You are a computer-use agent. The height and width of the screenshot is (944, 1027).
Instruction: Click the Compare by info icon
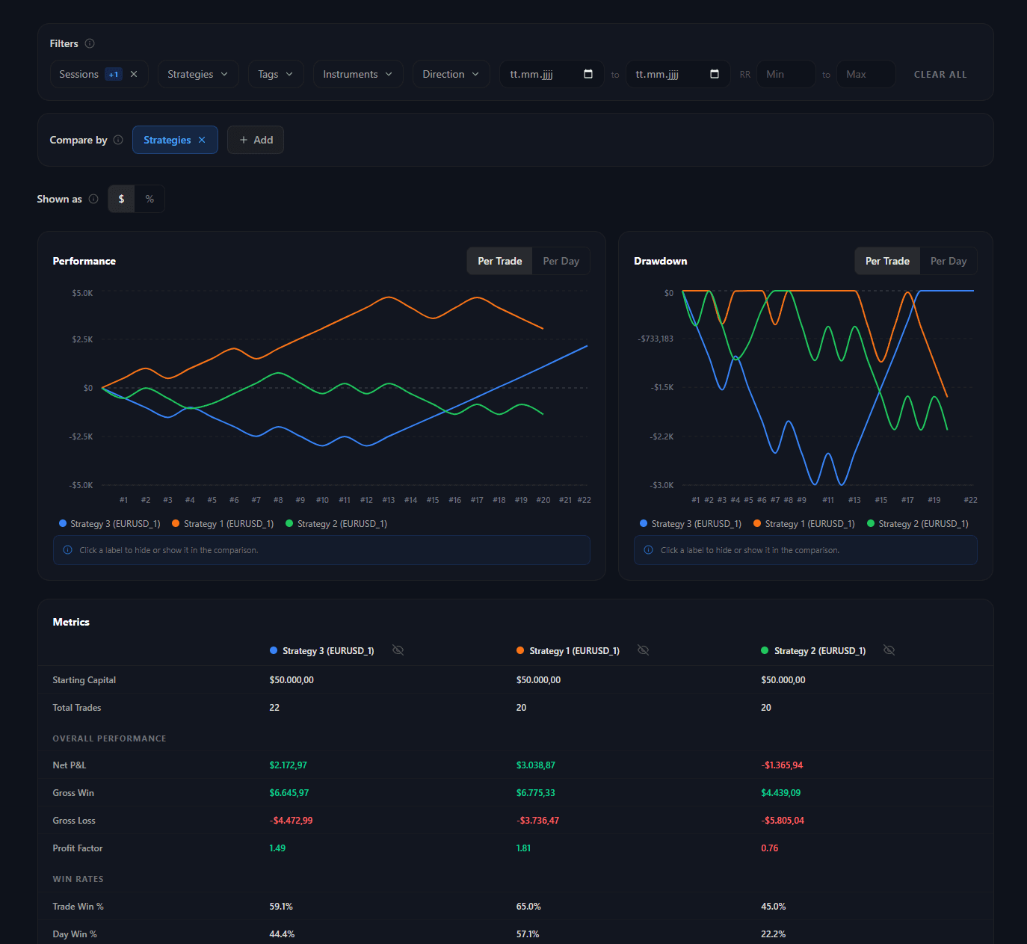pos(118,140)
